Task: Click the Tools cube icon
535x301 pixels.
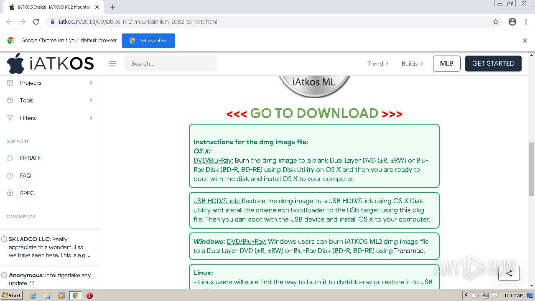Action: (x=10, y=100)
